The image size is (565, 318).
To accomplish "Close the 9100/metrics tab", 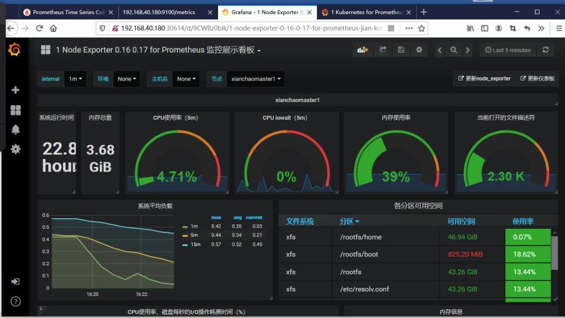I will coord(210,12).
